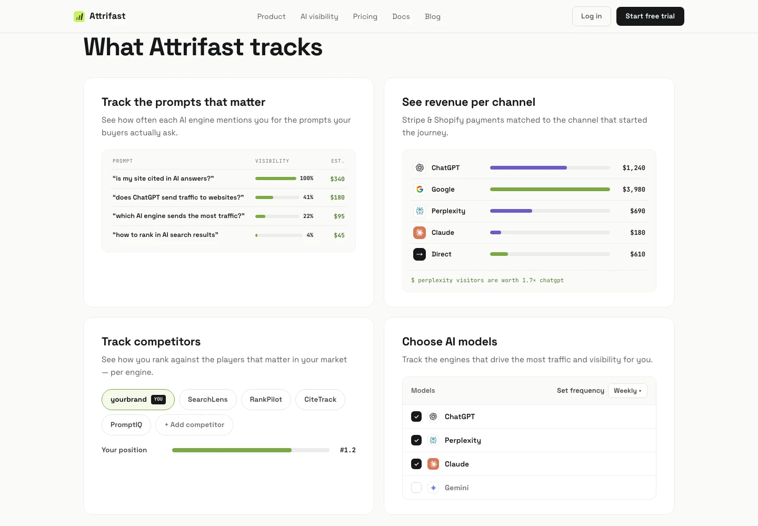Click the $340 estimate value
The image size is (758, 526).
(337, 179)
